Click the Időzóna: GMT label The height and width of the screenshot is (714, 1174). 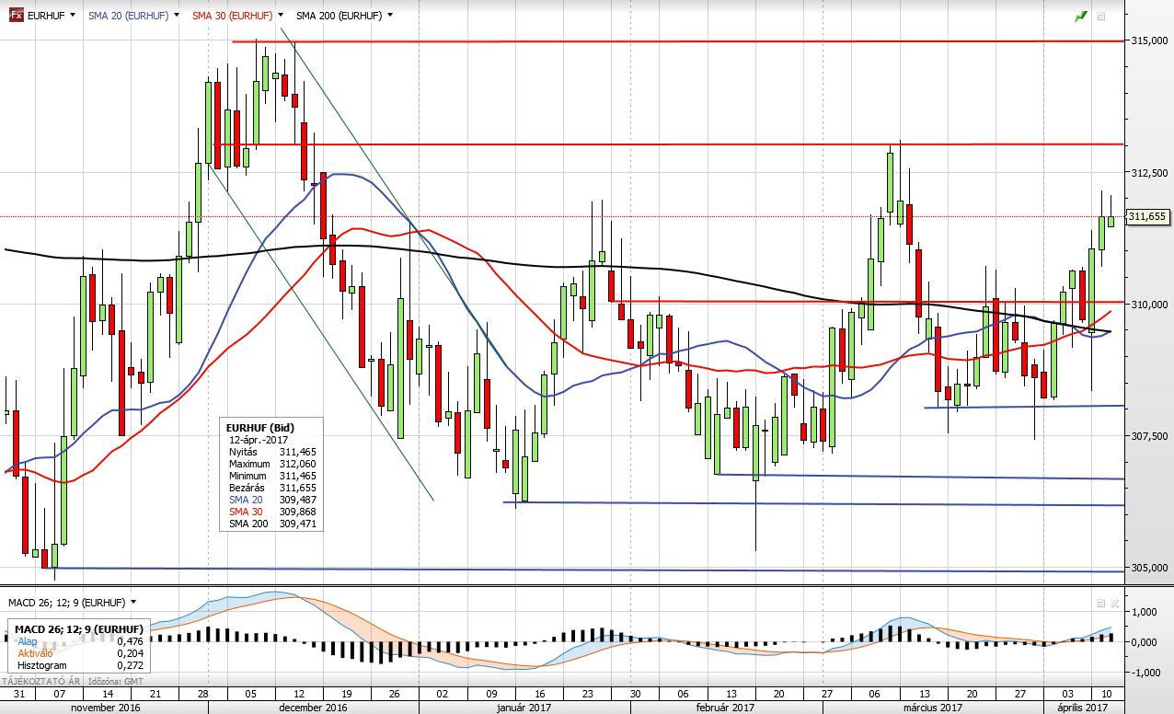click(x=115, y=681)
